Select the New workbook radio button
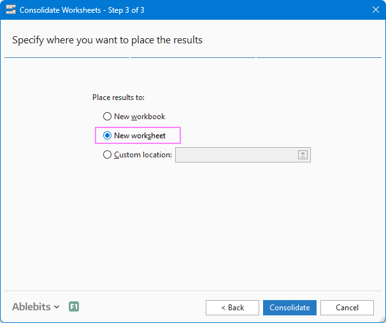Screen dimensions: 386x323 point(107,117)
